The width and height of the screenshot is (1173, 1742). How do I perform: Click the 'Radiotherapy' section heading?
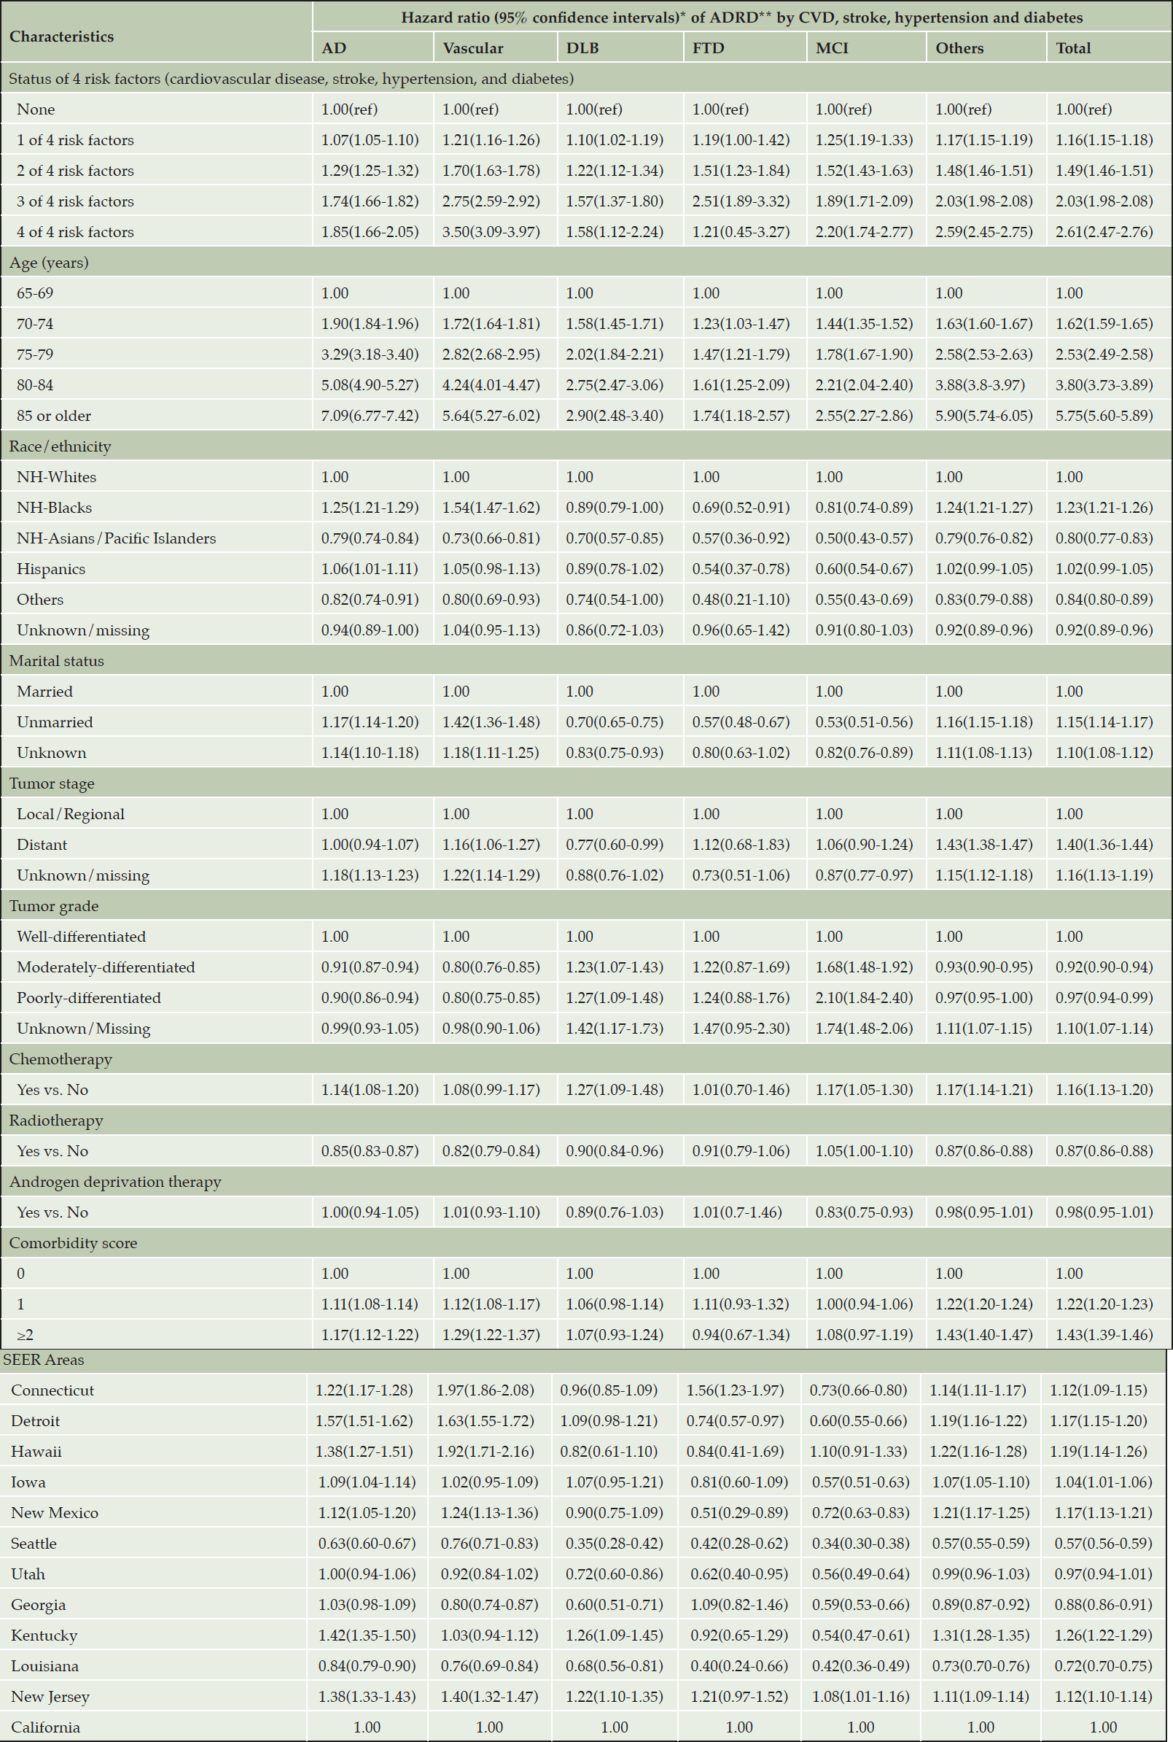click(x=56, y=1120)
